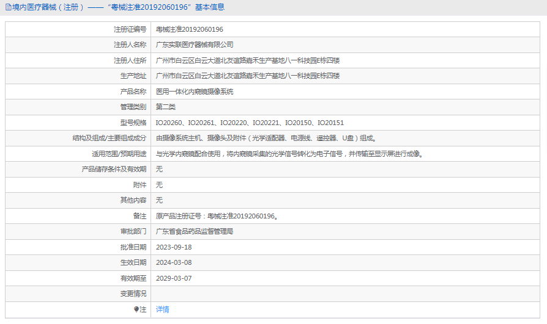Click the document icon beside the page title
This screenshot has height=324, width=547.
coord(8,7)
